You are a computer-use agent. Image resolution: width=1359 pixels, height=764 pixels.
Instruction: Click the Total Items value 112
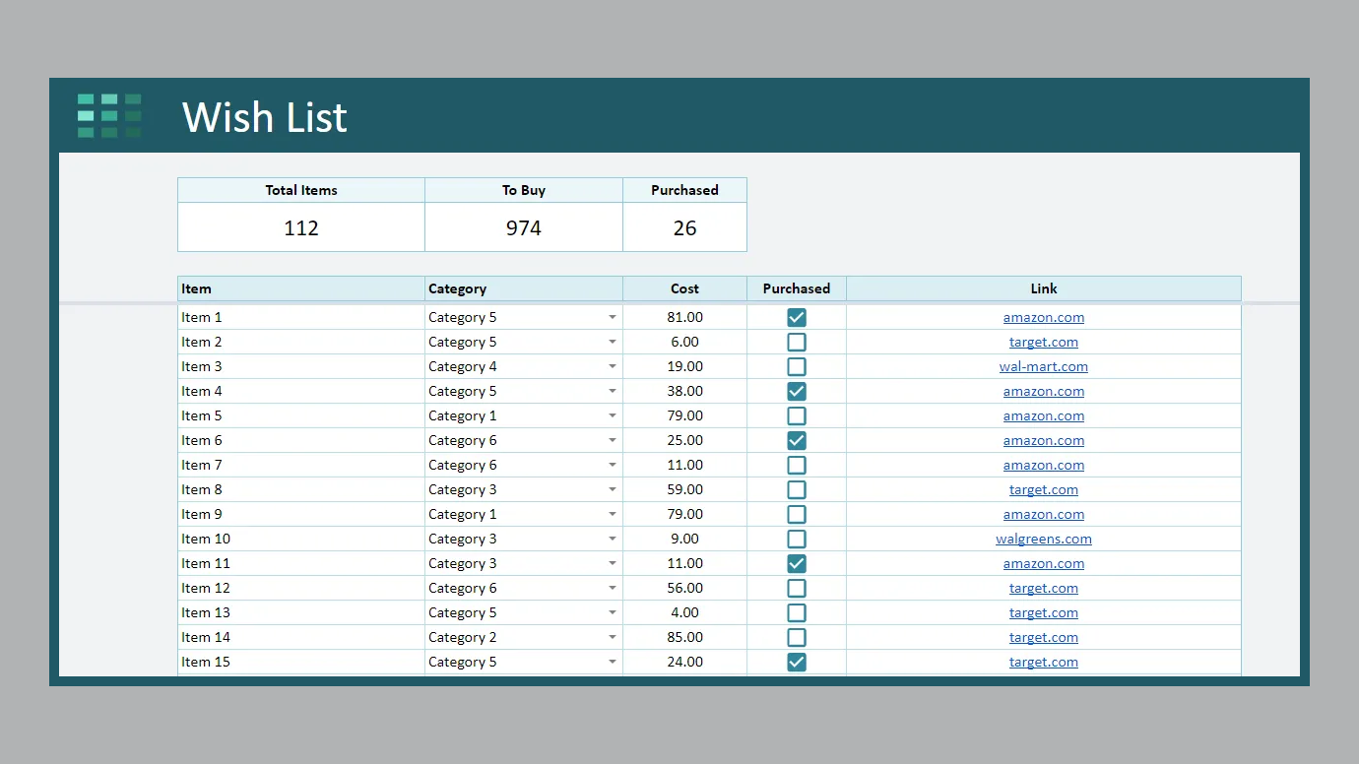300,227
